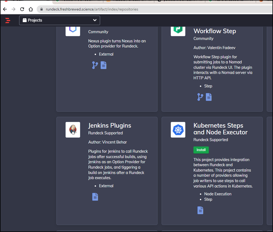Image resolution: width=273 pixels, height=232 pixels.
Task: Click the Nexus plugin logo thumbnail
Action: tap(73, 31)
